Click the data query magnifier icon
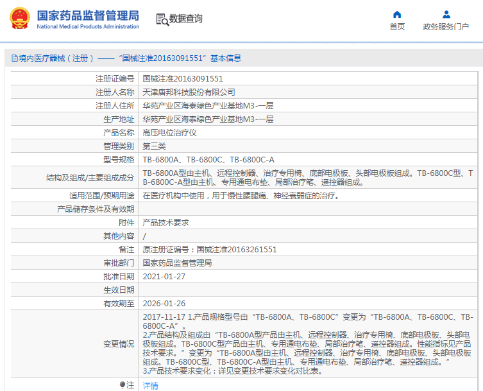The image size is (483, 391). click(x=162, y=19)
